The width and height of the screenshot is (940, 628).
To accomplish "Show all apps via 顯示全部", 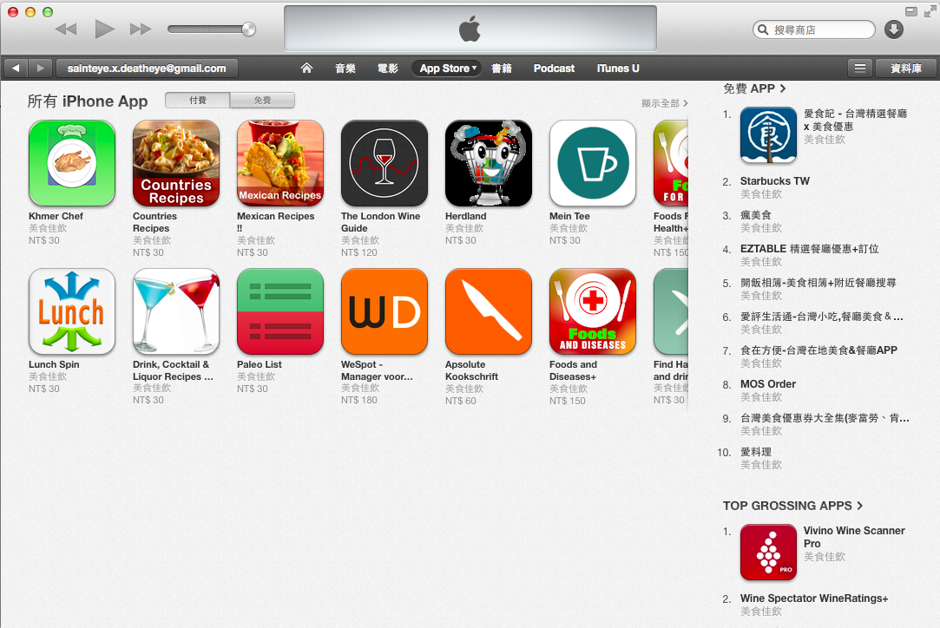I will tap(664, 103).
